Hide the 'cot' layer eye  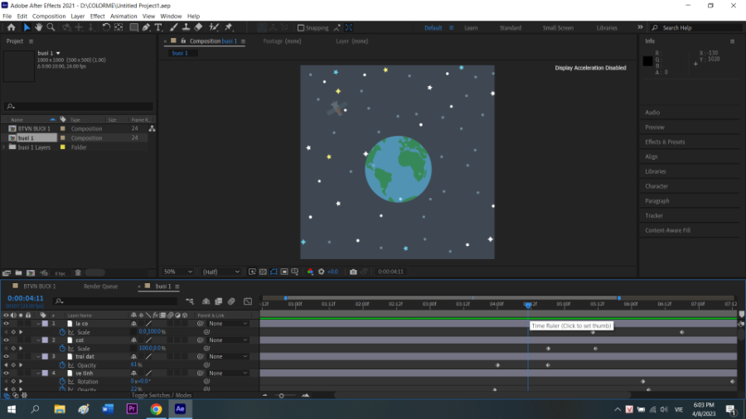pos(6,340)
